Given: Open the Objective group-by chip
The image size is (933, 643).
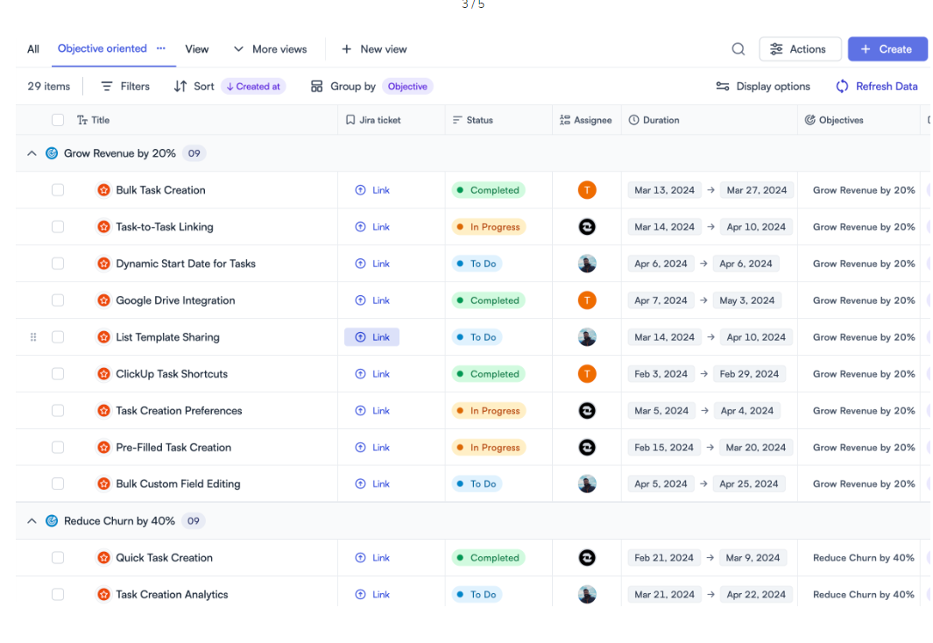Looking at the screenshot, I should [407, 86].
